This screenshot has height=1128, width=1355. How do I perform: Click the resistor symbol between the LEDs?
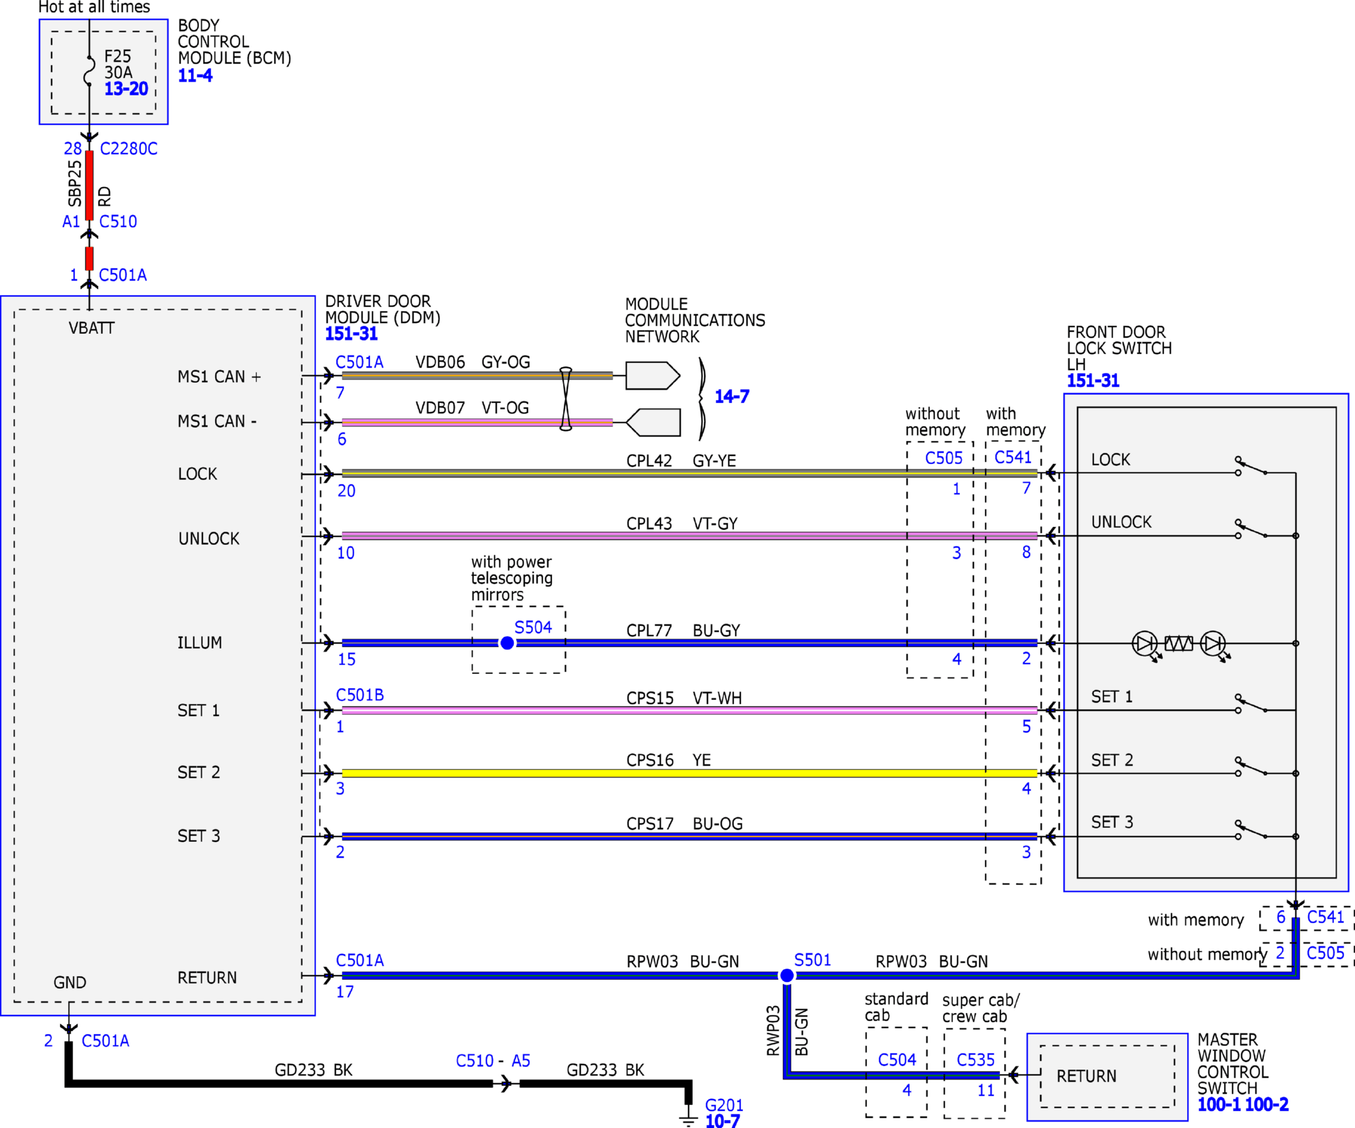pyautogui.click(x=1178, y=643)
